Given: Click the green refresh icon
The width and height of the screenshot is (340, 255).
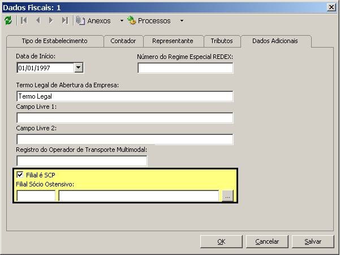Looking at the screenshot, I should (8, 20).
